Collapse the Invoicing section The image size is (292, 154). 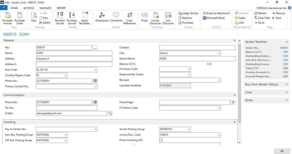234,122
